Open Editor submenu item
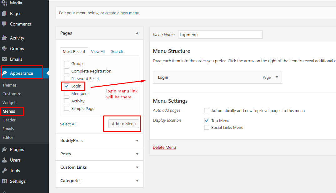Viewport: 336px width, 193px height. (x=8, y=138)
